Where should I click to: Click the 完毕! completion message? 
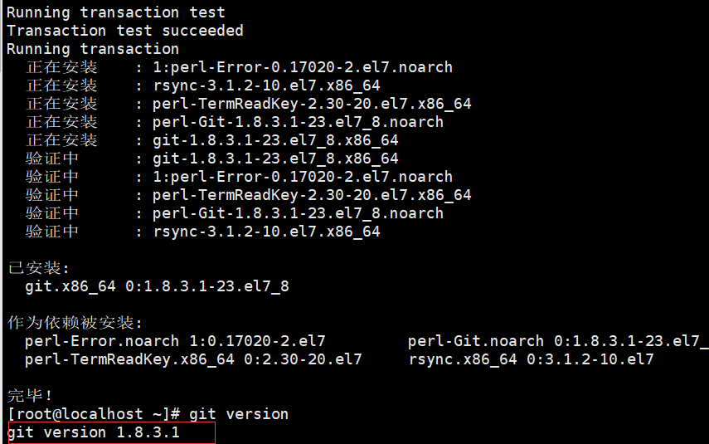[x=30, y=396]
